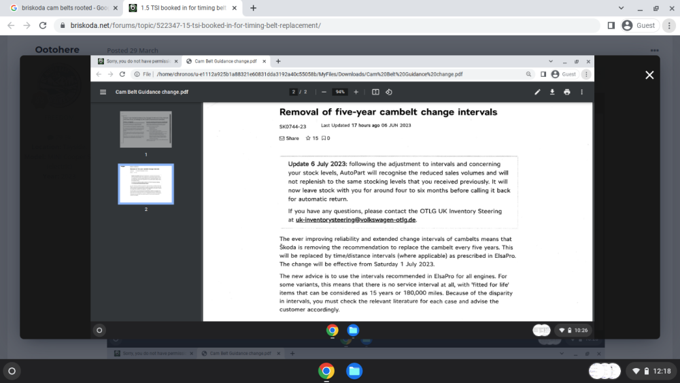Click the Ootohere username behind the overlay
This screenshot has height=383, width=680.
(57, 50)
